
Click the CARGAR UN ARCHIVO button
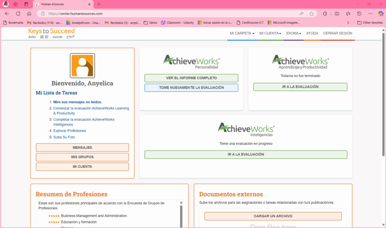click(x=273, y=216)
